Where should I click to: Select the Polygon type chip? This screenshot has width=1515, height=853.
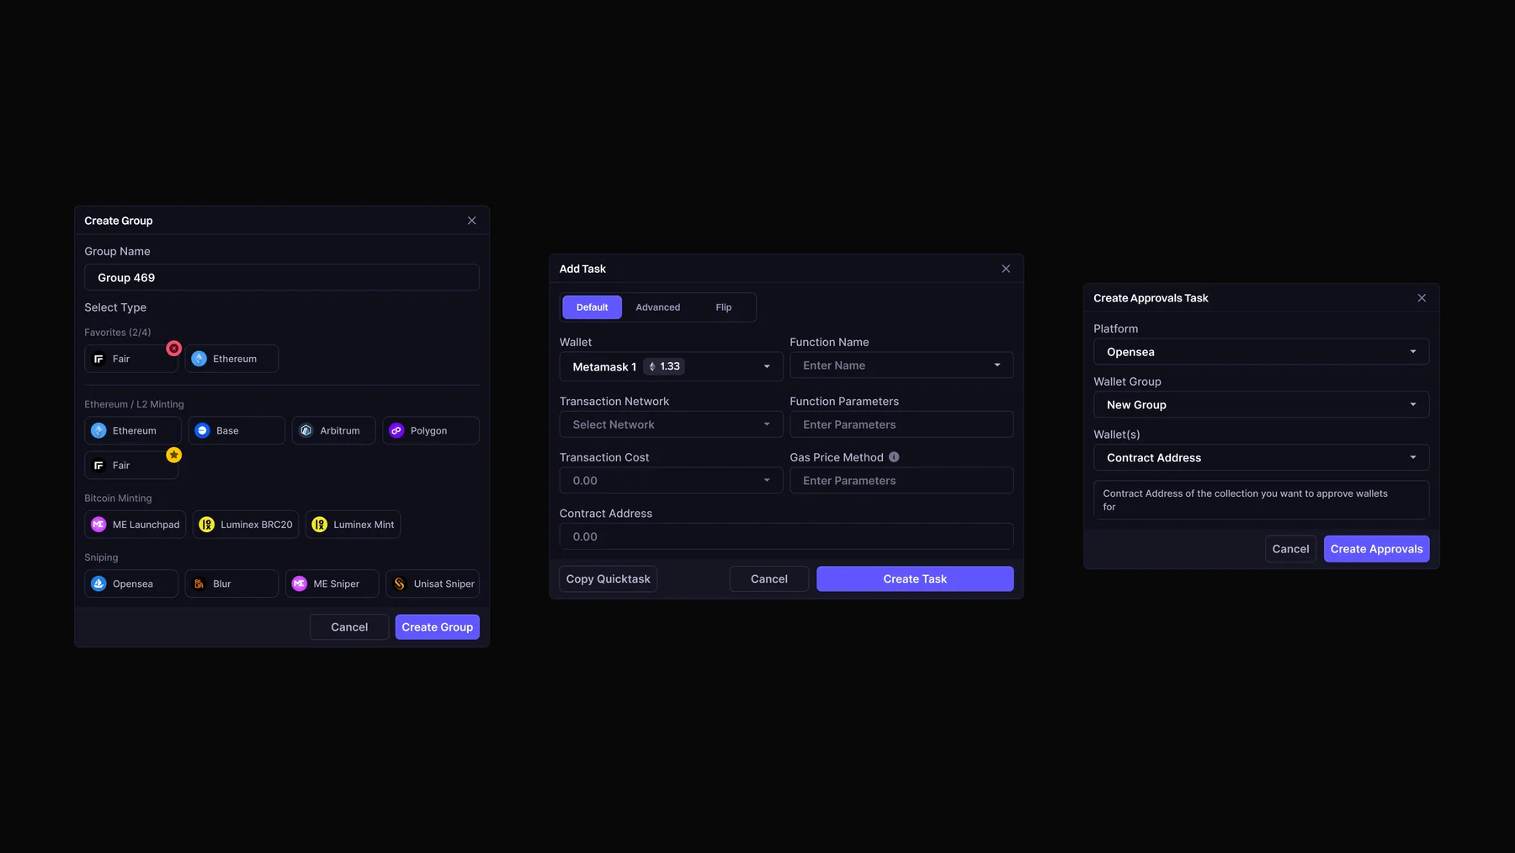tap(431, 430)
